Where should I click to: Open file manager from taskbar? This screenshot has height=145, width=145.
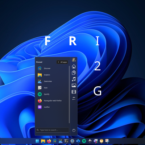[43, 141]
